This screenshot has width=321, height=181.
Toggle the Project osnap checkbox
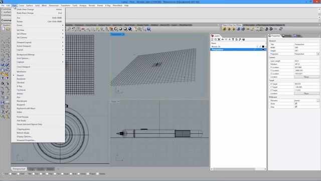88,174
